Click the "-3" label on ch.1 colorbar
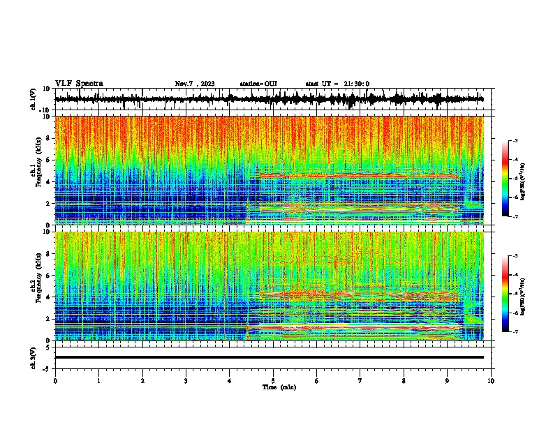Viewport: 553px width, 427px height. (515, 140)
